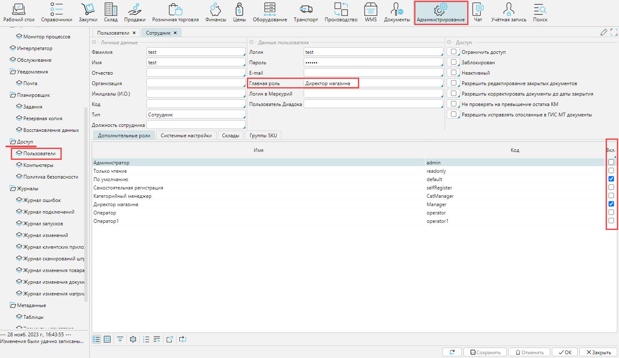Switch to the Системные настройки tab
619x358 pixels.
[x=186, y=136]
